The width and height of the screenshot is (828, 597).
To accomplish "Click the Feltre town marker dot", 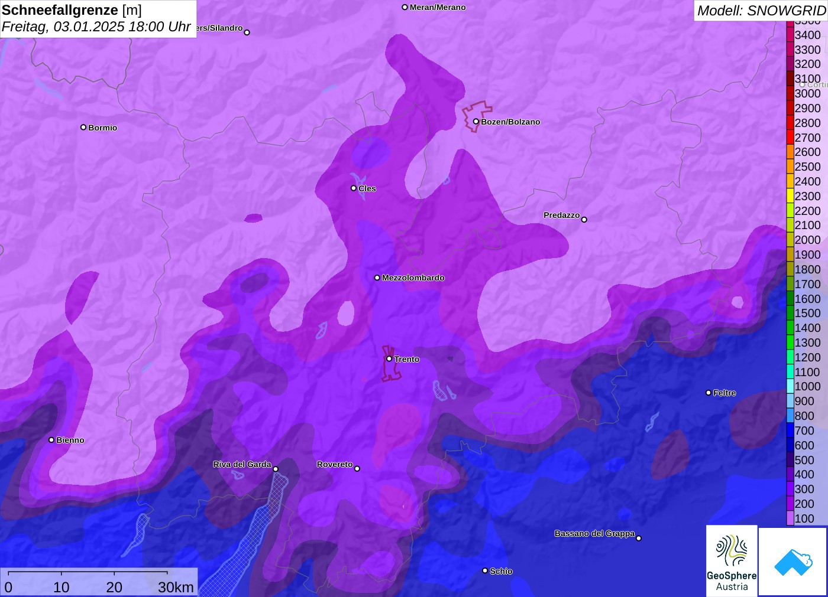I will [x=709, y=393].
